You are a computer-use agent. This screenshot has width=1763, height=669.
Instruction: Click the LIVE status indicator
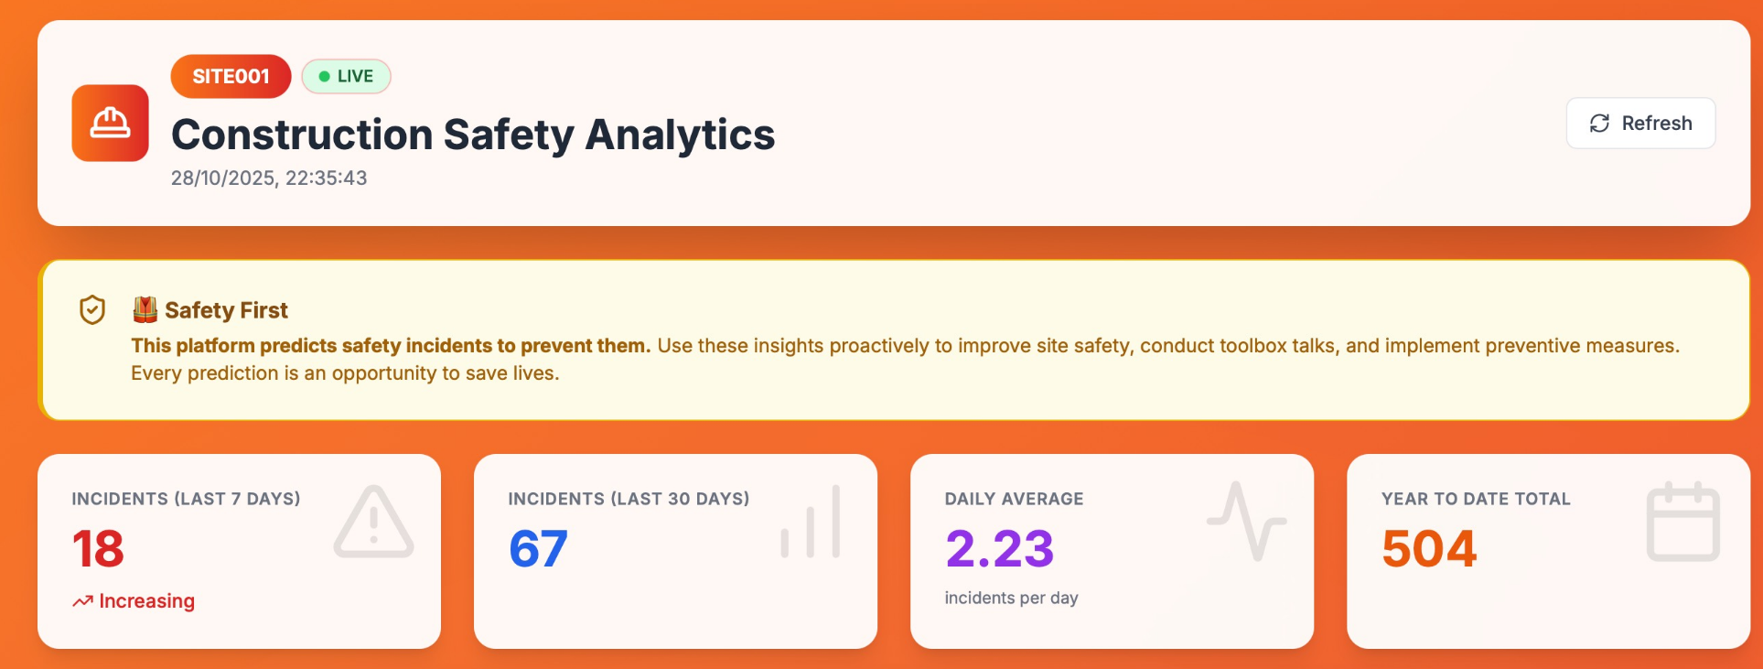coord(346,76)
